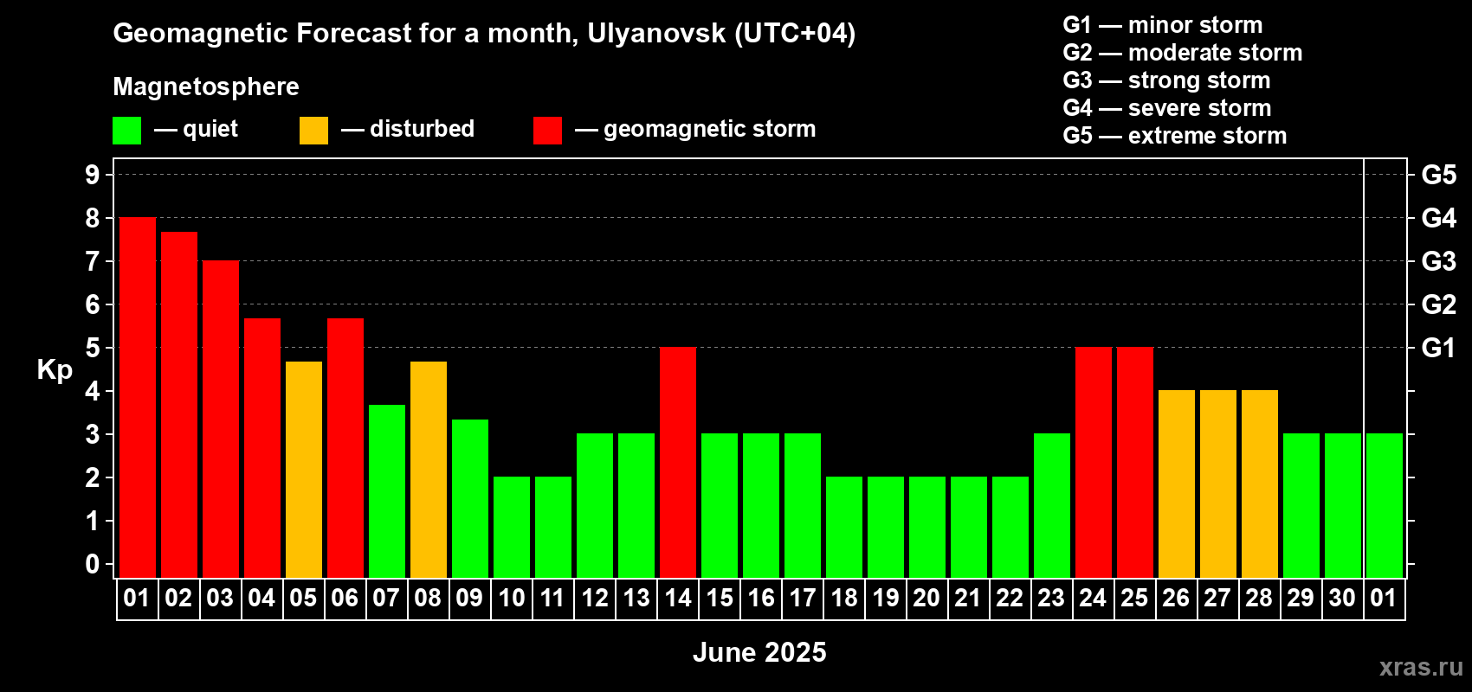Select the red bar for June 01

[x=138, y=398]
